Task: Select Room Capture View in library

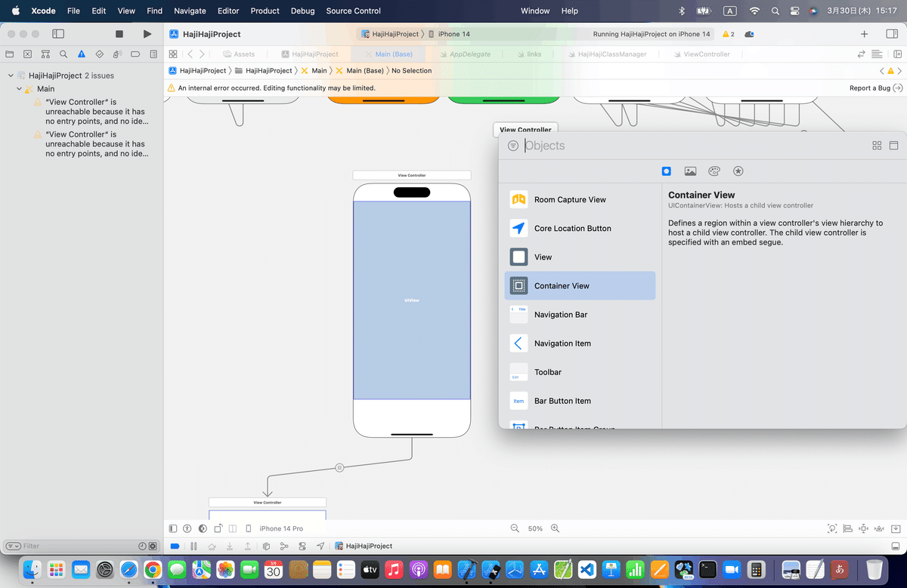Action: click(x=580, y=200)
